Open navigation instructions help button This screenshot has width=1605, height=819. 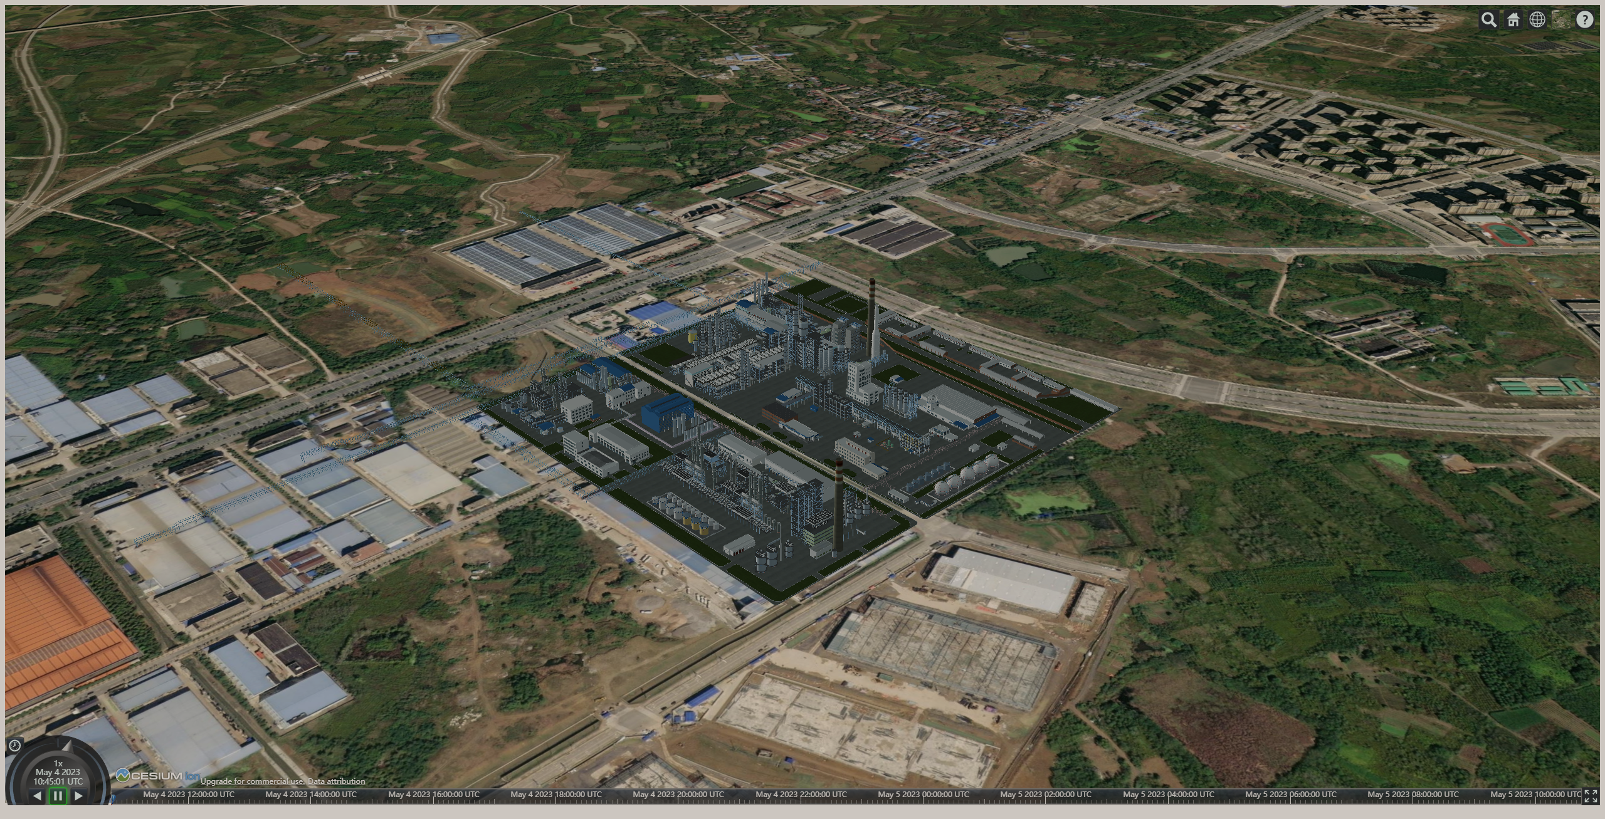tap(1584, 20)
